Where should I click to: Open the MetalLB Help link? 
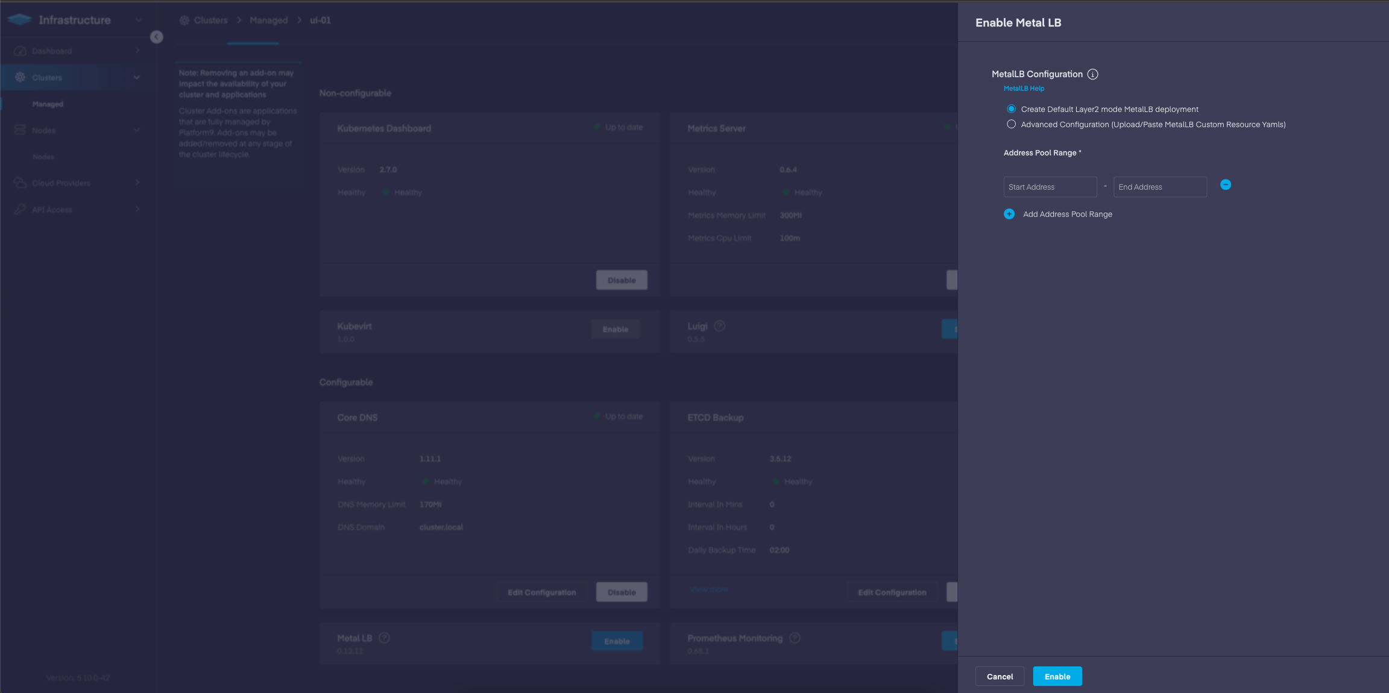[x=1024, y=89]
